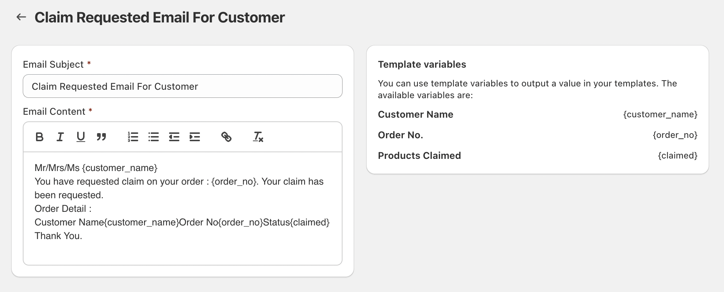Image resolution: width=724 pixels, height=292 pixels.
Task: Click the bold 'Order No.' variable label
Action: 400,135
